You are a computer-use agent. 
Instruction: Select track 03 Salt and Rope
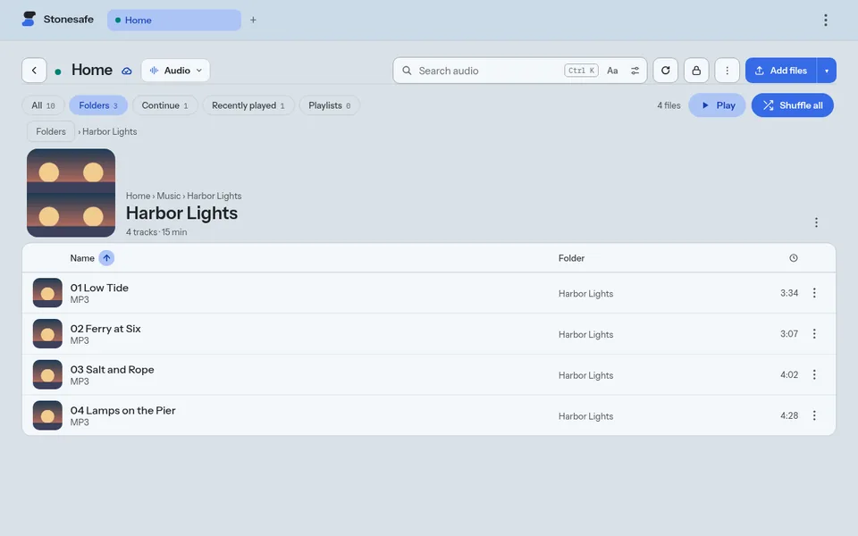[x=429, y=374]
